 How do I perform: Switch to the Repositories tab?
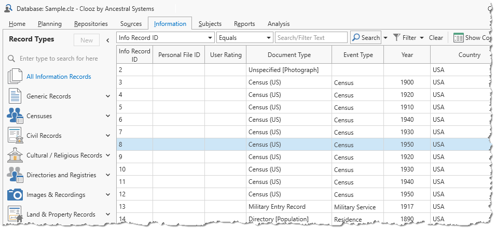[x=91, y=24]
